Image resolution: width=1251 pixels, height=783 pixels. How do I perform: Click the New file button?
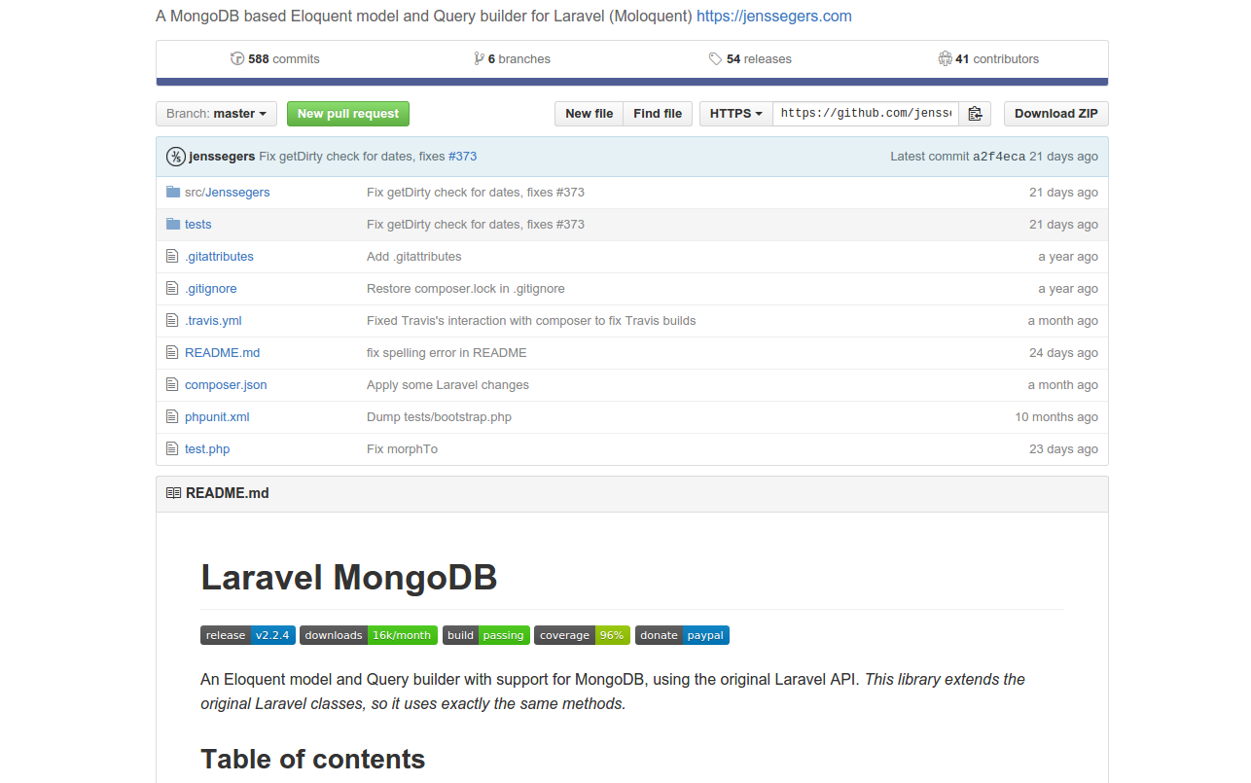tap(590, 114)
